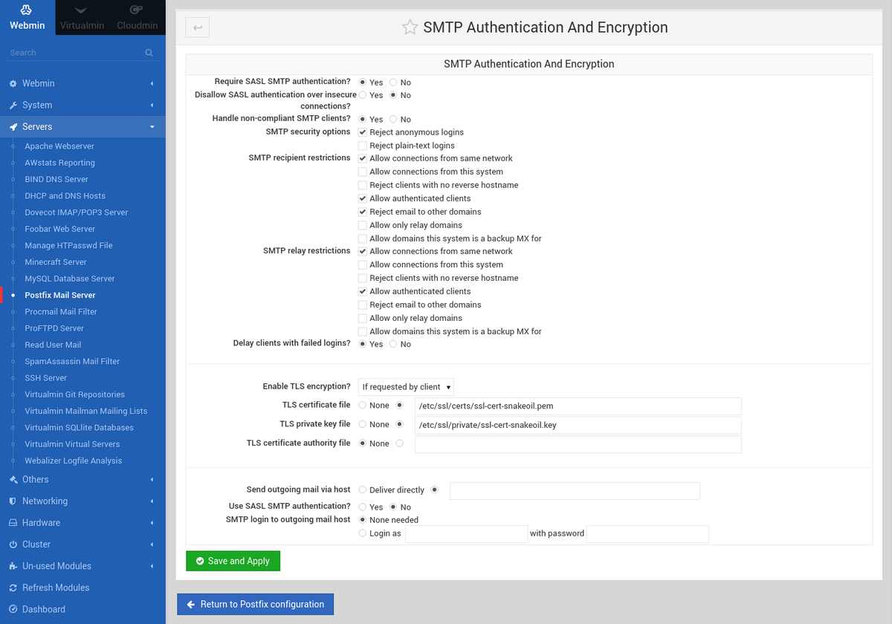Expand the Un-used Modules arrow
This screenshot has height=624, width=892.
point(152,566)
